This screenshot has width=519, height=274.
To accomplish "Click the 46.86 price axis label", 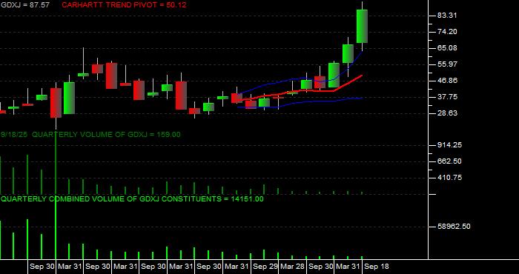I will (x=448, y=80).
